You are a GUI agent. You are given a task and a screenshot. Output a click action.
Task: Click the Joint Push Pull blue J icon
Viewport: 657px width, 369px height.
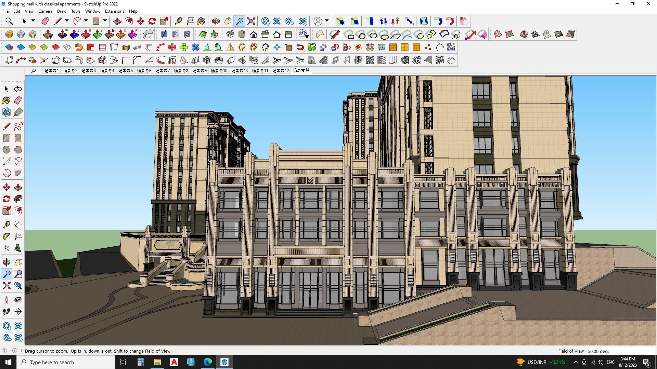click(x=74, y=34)
